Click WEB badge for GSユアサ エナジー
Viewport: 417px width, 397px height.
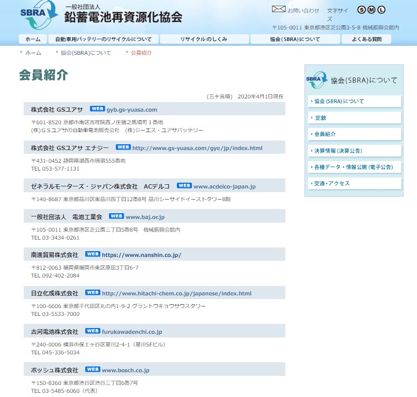pyautogui.click(x=123, y=147)
